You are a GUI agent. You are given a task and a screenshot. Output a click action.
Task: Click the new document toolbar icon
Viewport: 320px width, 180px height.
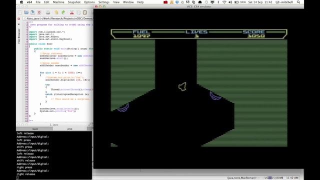[x=20, y=12]
